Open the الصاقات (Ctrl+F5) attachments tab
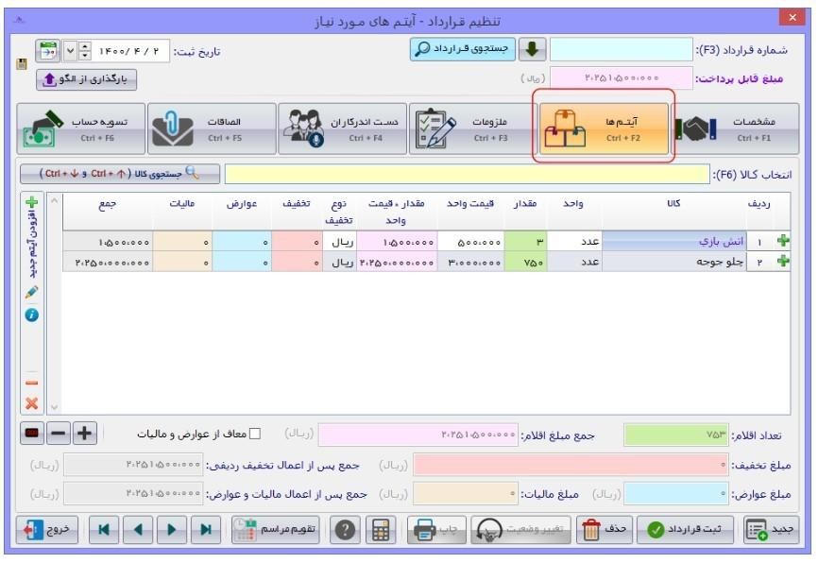Viewport: 818px width, 563px height. click(x=212, y=128)
